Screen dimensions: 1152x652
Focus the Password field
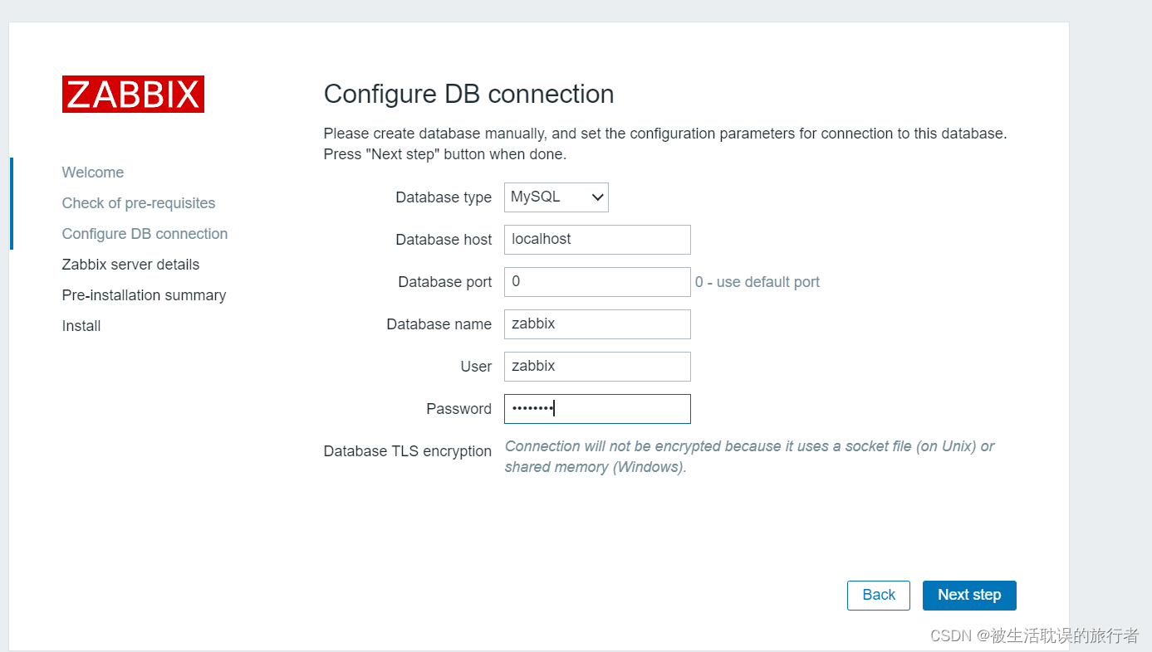pos(597,409)
